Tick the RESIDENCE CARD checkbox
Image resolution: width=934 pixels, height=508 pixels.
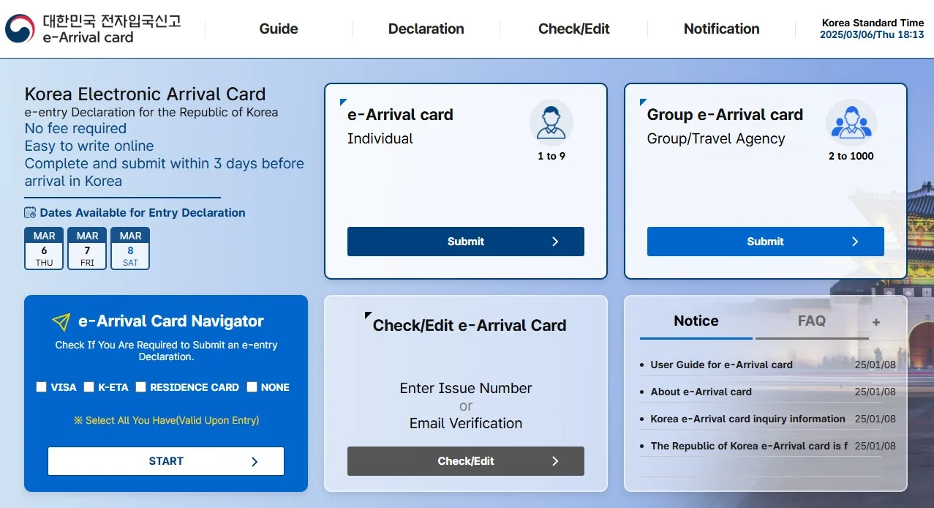click(x=140, y=386)
